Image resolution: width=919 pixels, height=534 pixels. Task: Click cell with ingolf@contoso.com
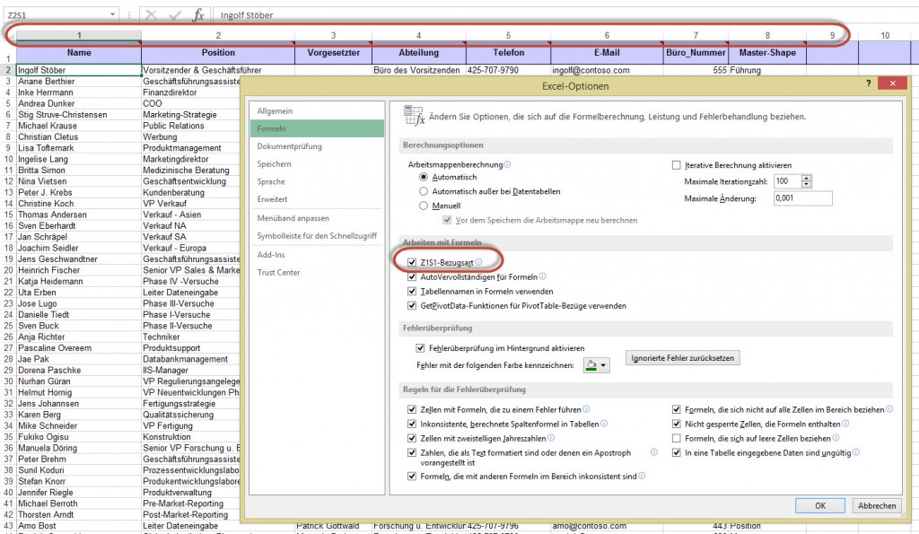click(x=607, y=70)
